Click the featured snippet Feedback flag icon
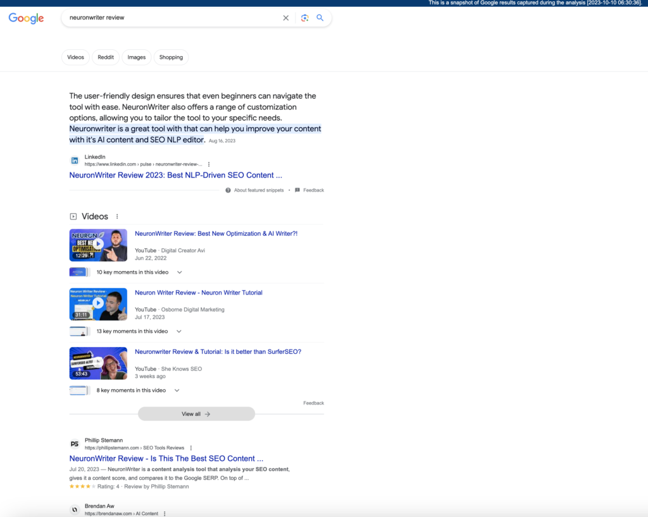 [297, 190]
